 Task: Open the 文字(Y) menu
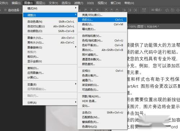coord(53,3)
